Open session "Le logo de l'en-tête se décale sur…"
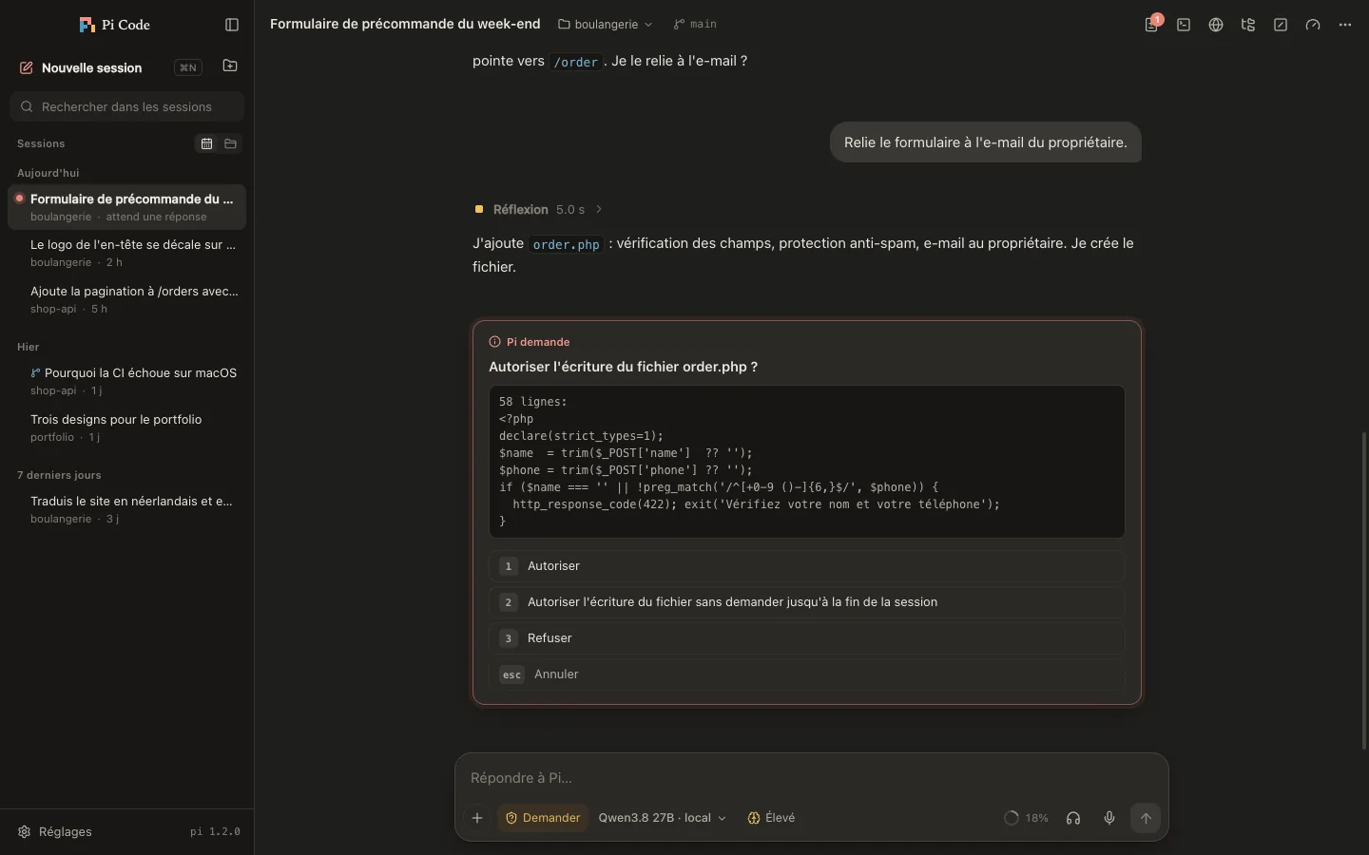Screen dimensions: 1369x855 tap(127, 253)
